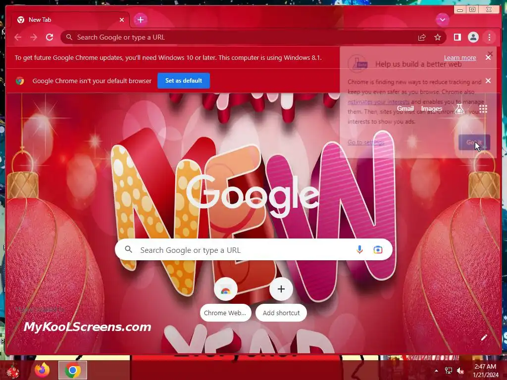Open Gmail link
The width and height of the screenshot is (507, 380).
click(405, 109)
